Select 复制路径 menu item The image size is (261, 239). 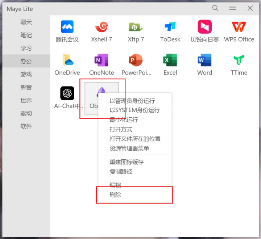point(135,172)
